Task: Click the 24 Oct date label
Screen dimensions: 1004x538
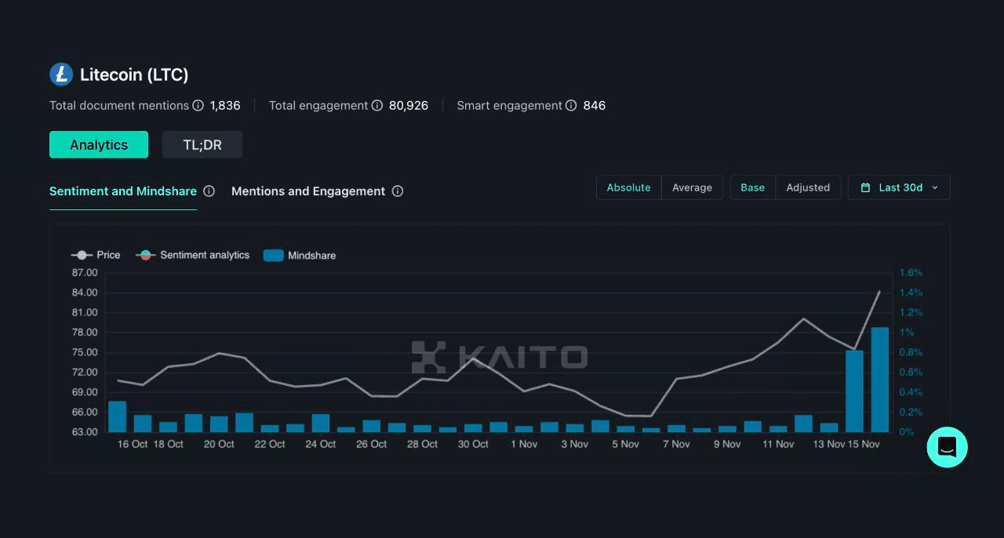Action: [321, 445]
